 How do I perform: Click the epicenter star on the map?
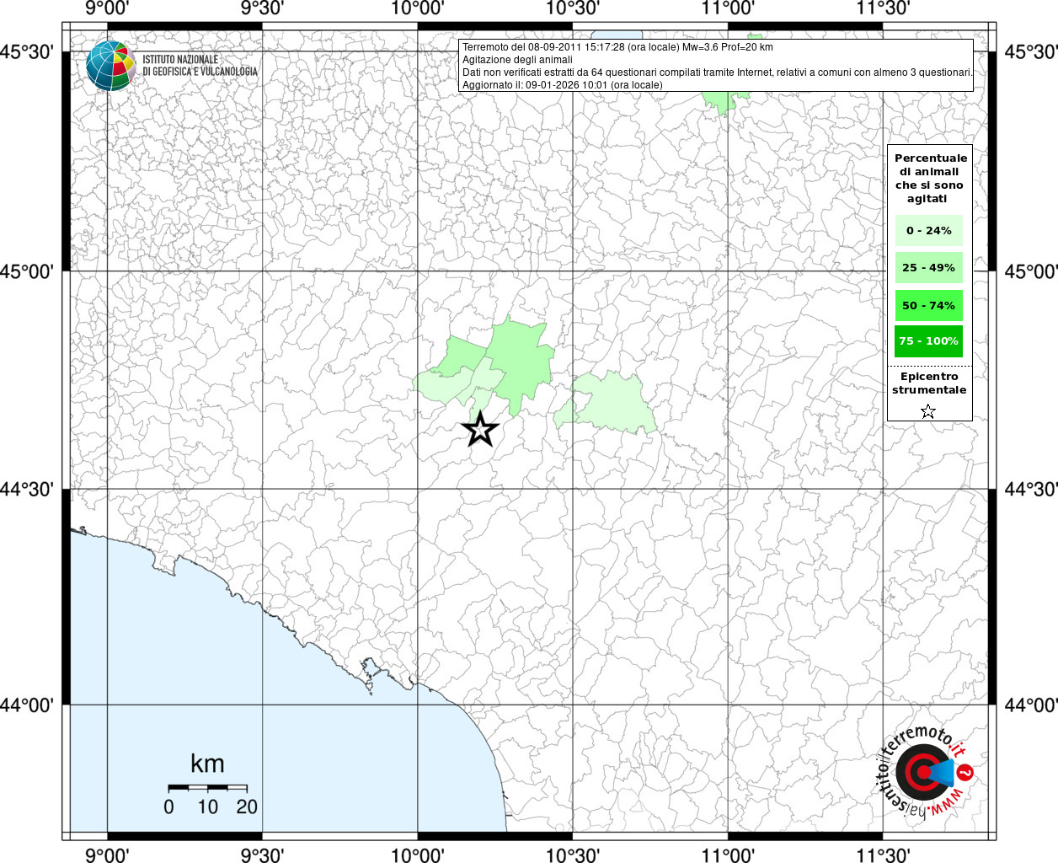(480, 429)
